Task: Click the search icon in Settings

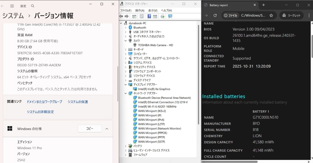Action: (x=33, y=6)
